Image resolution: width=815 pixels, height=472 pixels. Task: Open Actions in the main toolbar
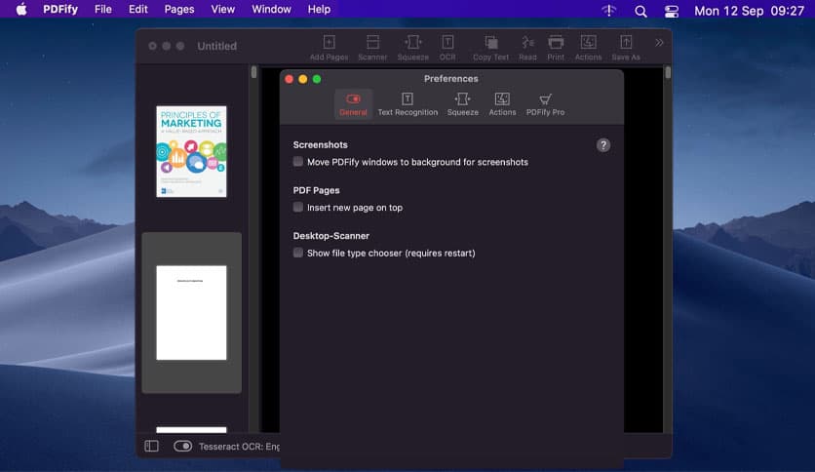588,48
